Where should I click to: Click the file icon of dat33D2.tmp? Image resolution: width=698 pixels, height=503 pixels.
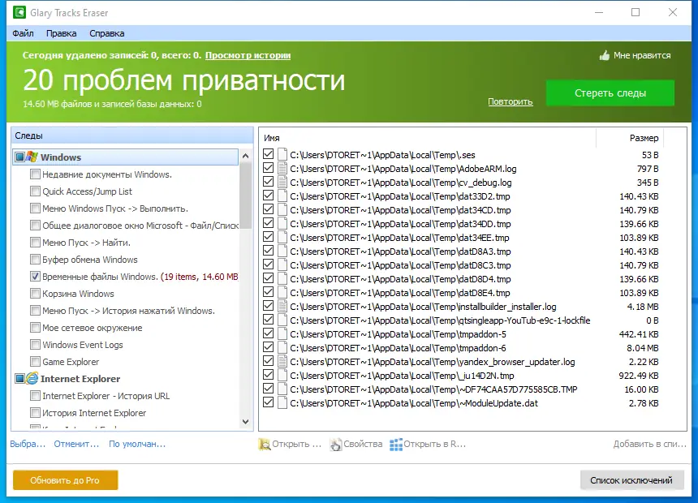282,196
